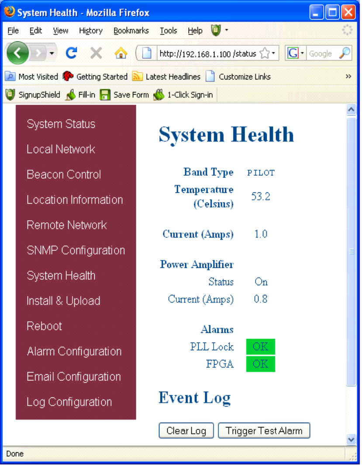362x465 pixels.
Task: Click the gray Stop loading X icon
Action: click(x=96, y=53)
